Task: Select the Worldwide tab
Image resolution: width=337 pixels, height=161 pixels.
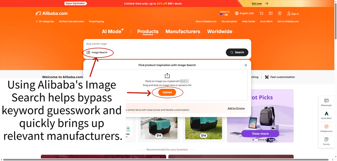Action: [220, 32]
